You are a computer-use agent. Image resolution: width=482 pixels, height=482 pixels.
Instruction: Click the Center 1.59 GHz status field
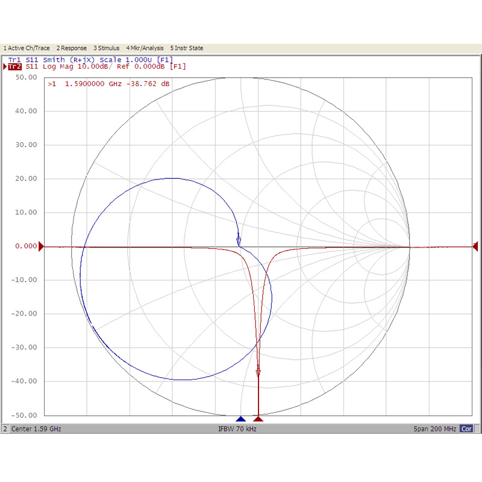(36, 429)
